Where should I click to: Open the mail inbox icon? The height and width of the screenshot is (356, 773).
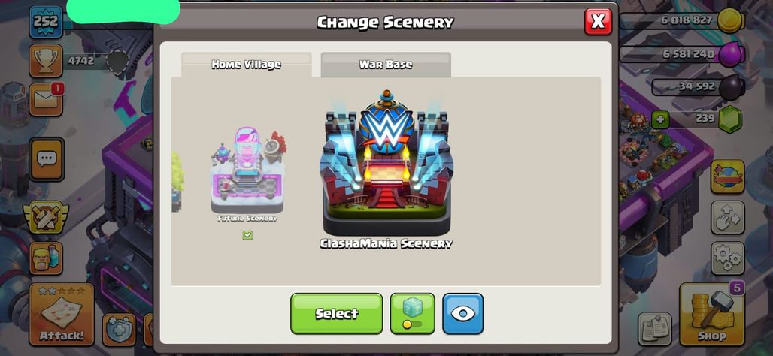[45, 99]
